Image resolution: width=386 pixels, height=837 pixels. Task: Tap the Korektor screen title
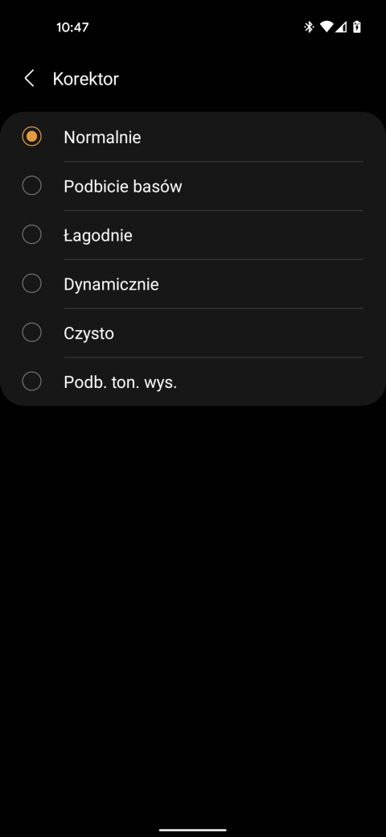click(x=85, y=79)
